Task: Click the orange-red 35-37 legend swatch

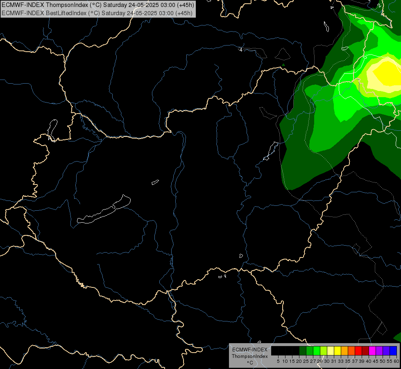Action: (x=351, y=351)
